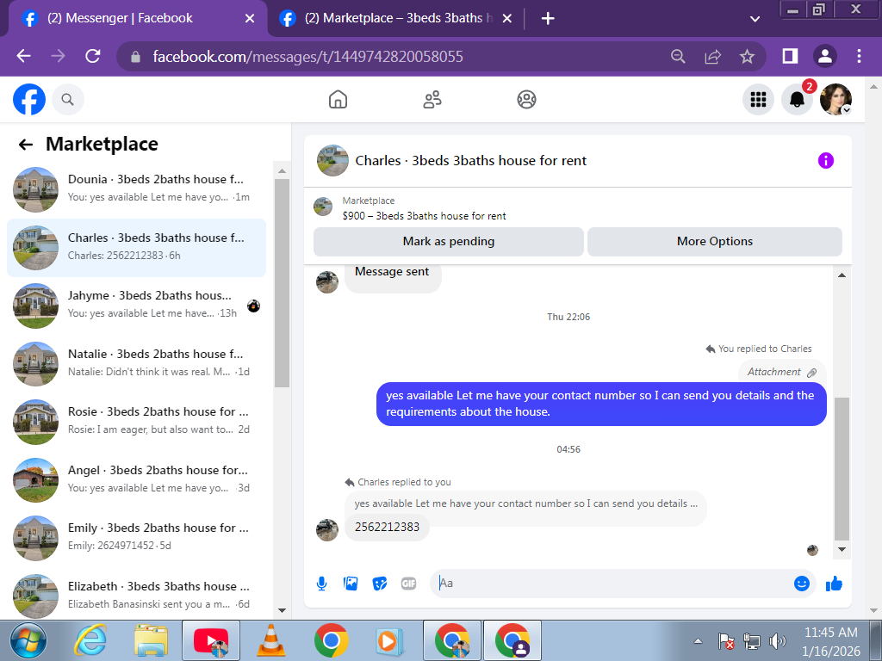Click the voice clip microphone icon
This screenshot has height=661, width=882.
pyautogui.click(x=322, y=584)
